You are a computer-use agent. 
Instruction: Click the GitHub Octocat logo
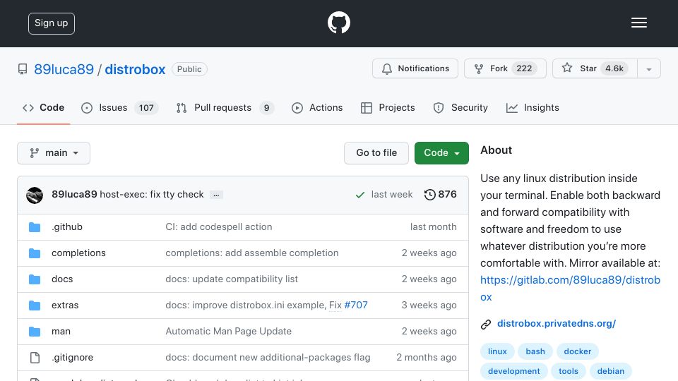338,23
